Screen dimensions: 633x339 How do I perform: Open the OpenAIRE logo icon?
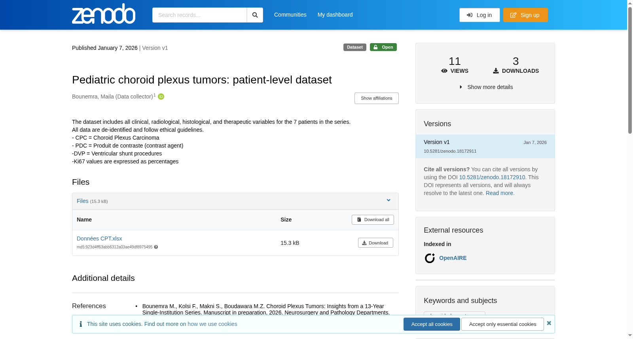click(430, 258)
